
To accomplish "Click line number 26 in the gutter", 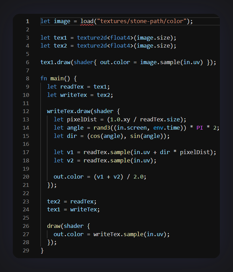I will pyautogui.click(x=26, y=226).
